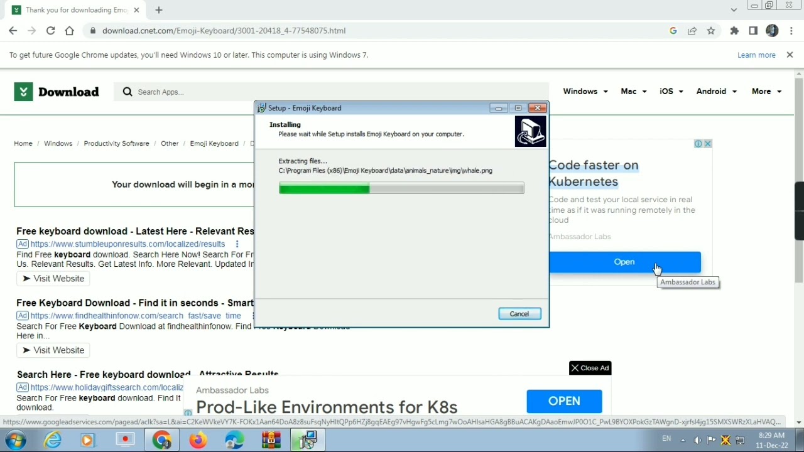Show hidden system tray icons
This screenshot has height=452, width=804.
683,440
